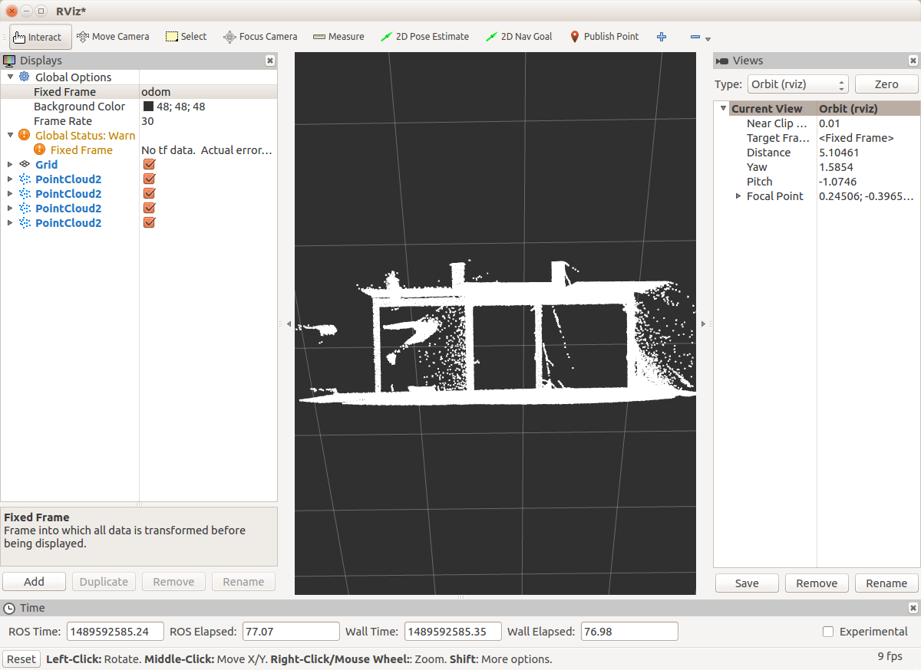The width and height of the screenshot is (921, 670).
Task: Click the Reset button
Action: click(x=21, y=659)
